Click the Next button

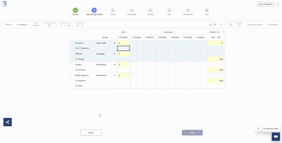pyautogui.click(x=192, y=132)
